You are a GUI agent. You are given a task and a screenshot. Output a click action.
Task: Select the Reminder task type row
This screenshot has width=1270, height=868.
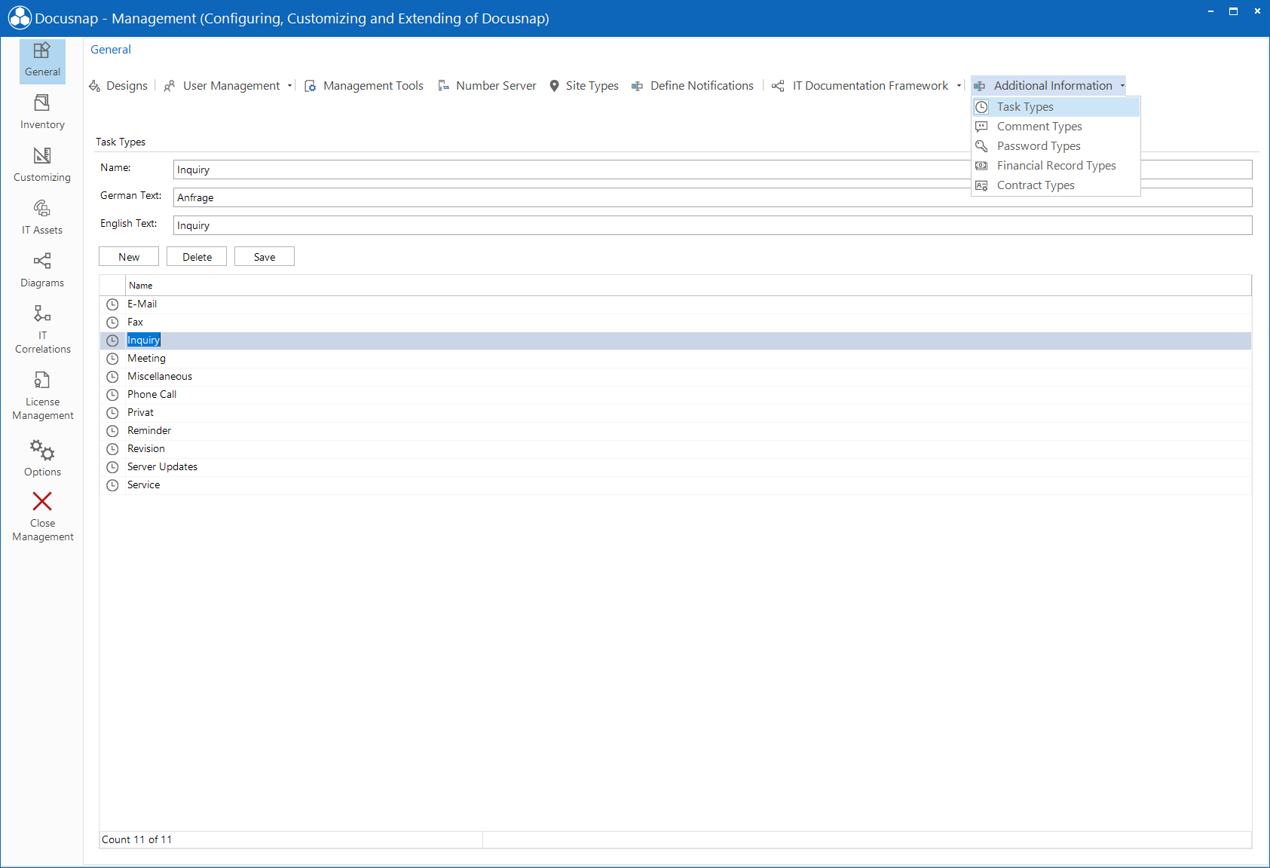[675, 431]
